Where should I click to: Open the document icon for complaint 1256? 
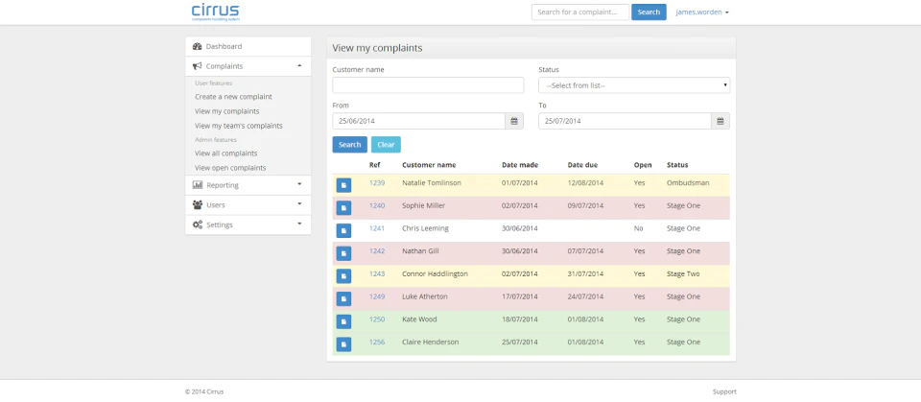(343, 344)
